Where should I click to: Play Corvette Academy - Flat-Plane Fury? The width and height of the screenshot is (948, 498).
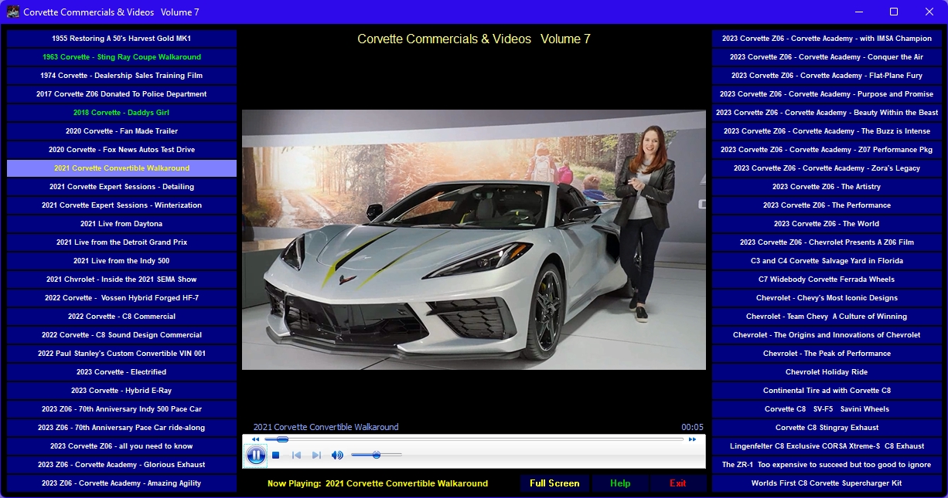pos(827,76)
